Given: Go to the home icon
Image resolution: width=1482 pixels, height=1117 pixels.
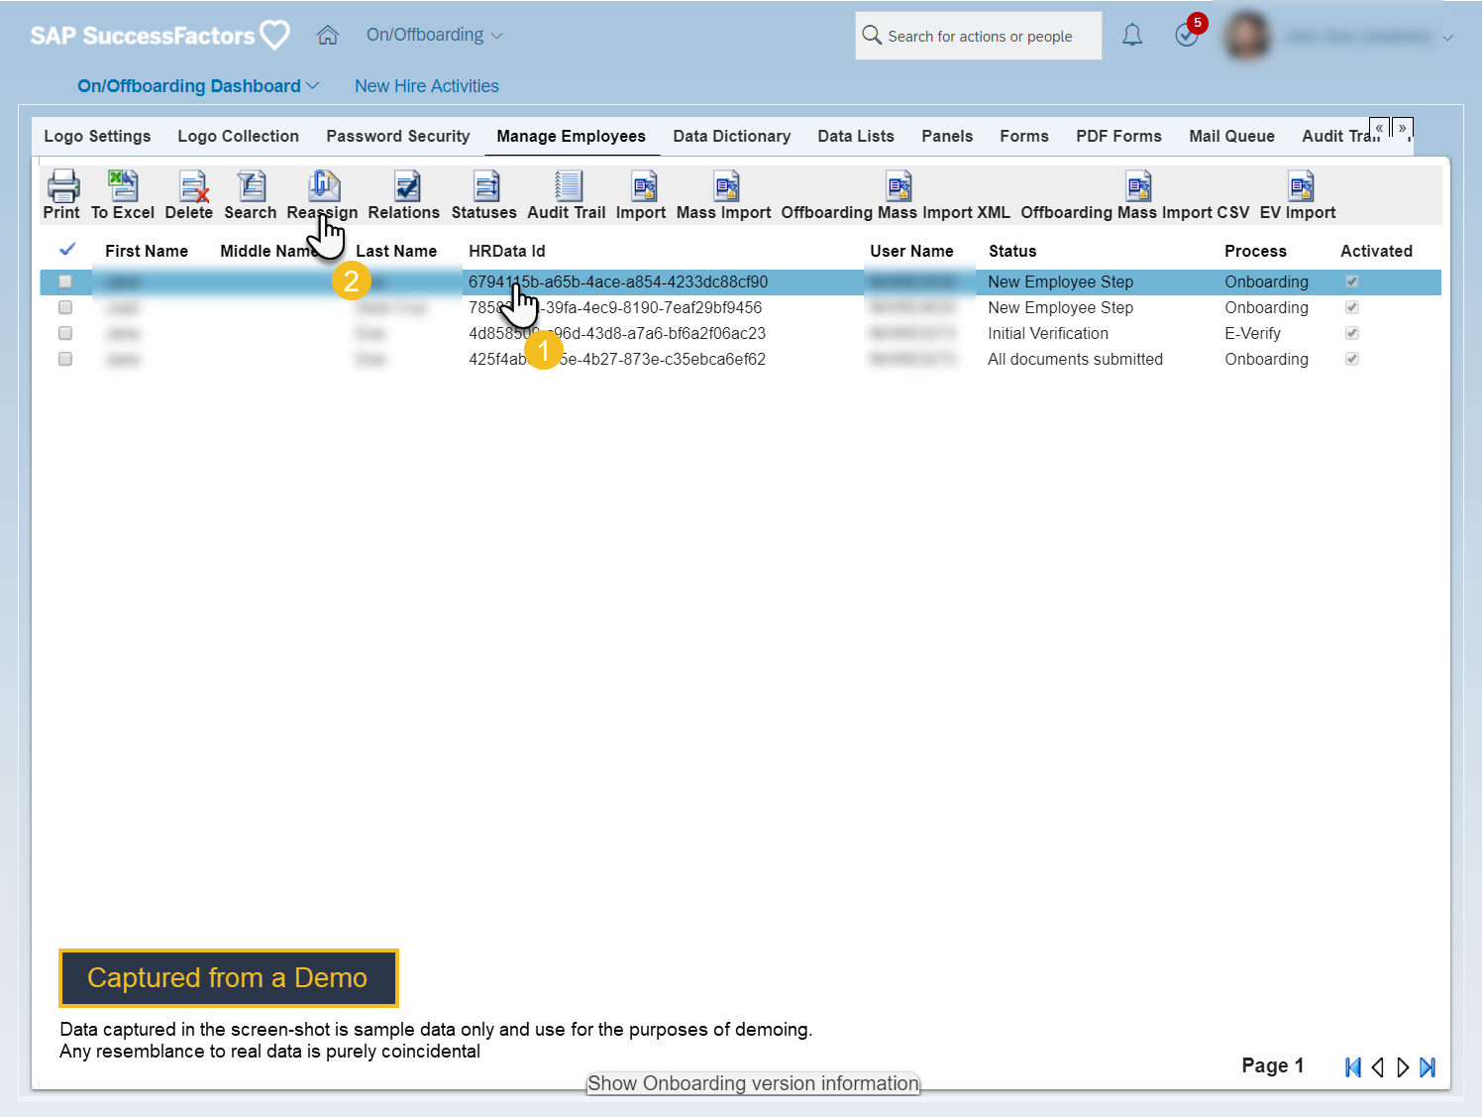Looking at the screenshot, I should point(328,35).
